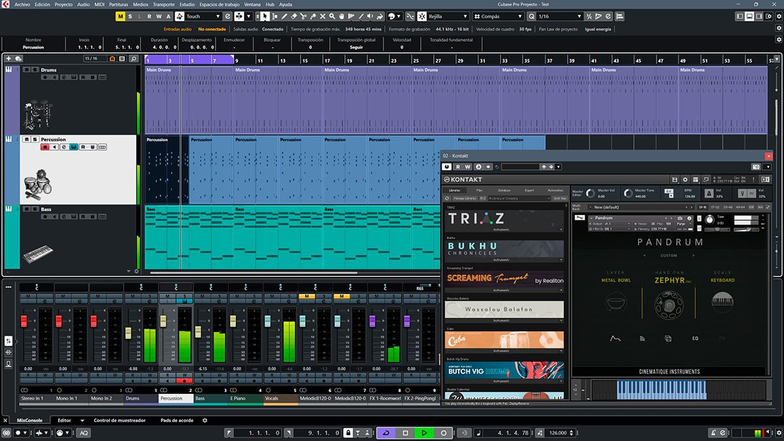Open the Compás grid type dropdown
Image resolution: width=784 pixels, height=441 pixels.
[498, 16]
